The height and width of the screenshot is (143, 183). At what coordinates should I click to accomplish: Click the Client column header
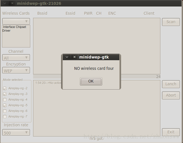click(x=149, y=13)
